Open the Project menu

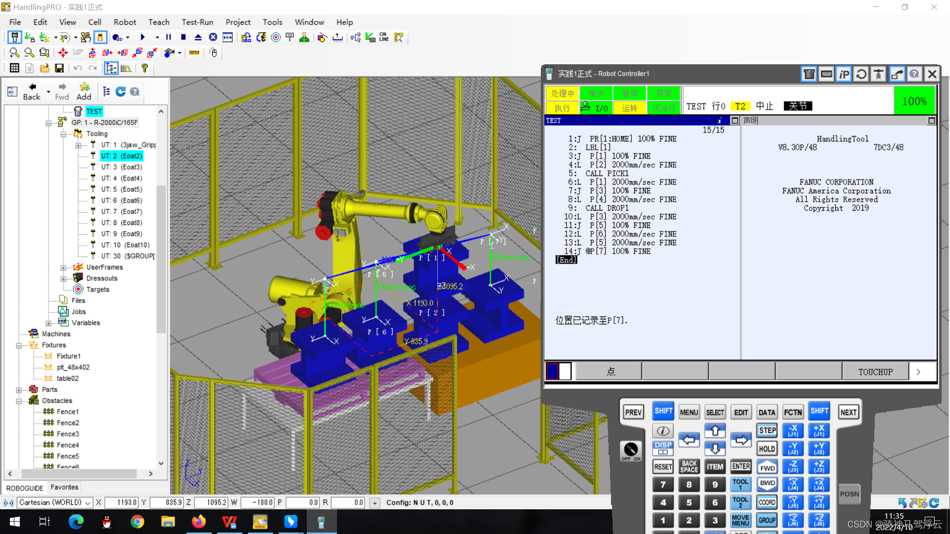238,22
